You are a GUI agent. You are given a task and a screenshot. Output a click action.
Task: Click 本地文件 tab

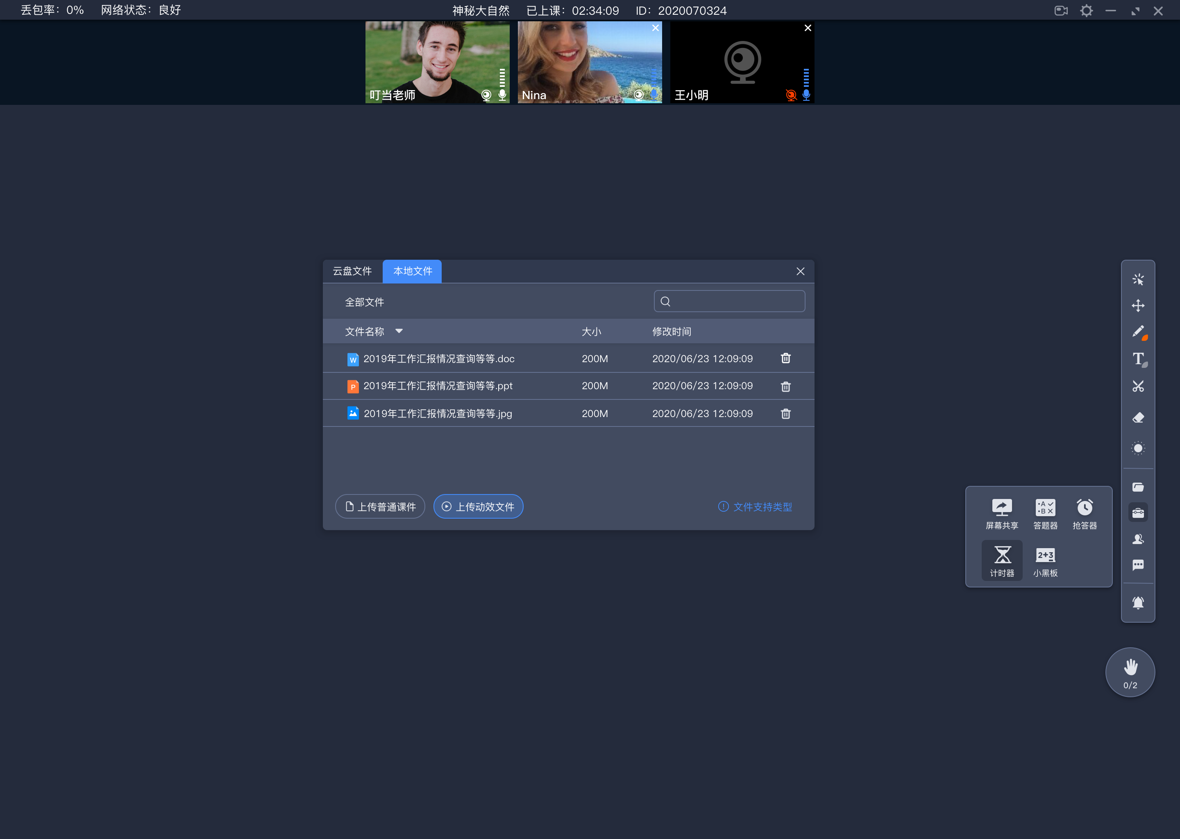[x=412, y=271]
